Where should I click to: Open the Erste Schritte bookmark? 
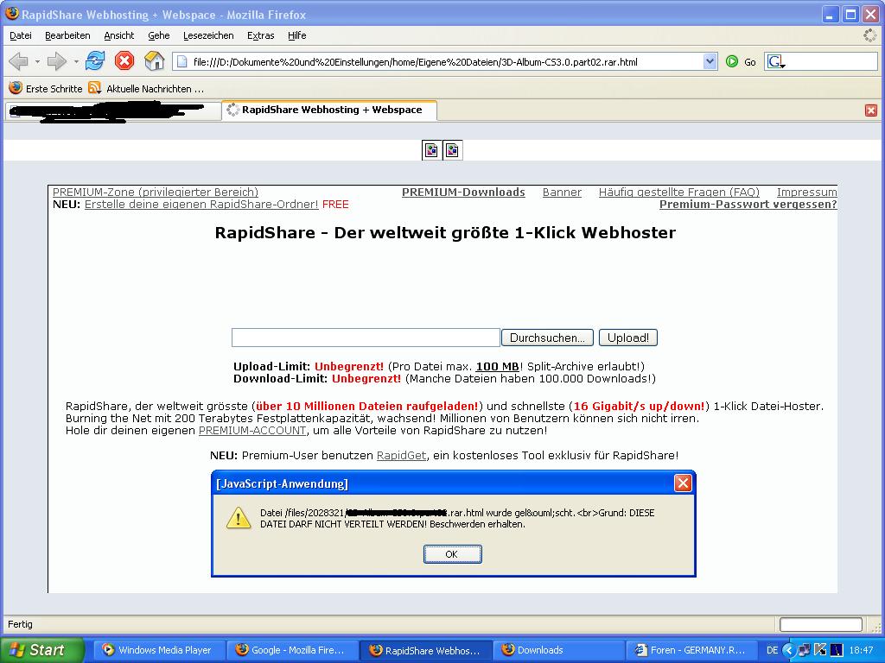tap(46, 89)
